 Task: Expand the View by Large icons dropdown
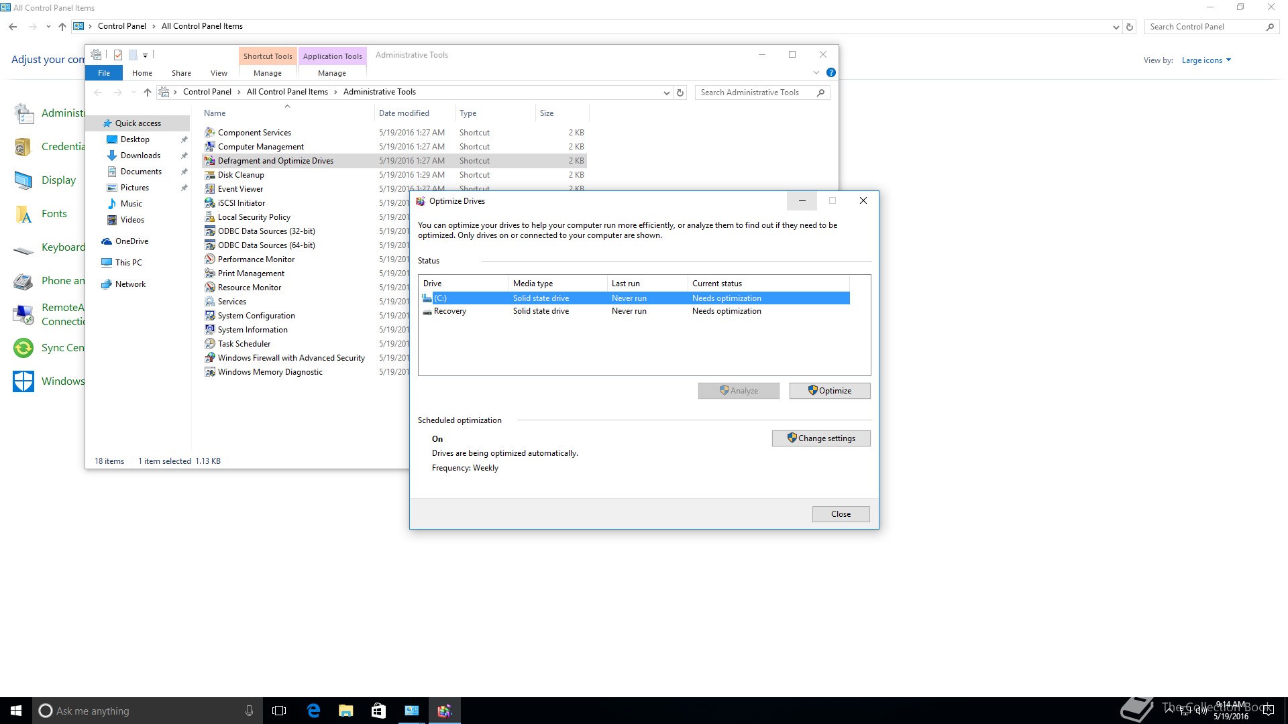[1206, 60]
